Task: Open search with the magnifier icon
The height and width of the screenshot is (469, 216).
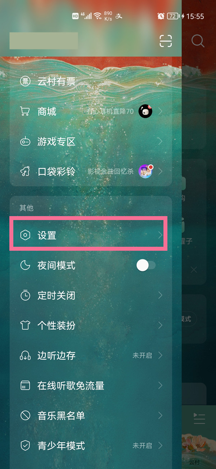Action: coord(198,41)
